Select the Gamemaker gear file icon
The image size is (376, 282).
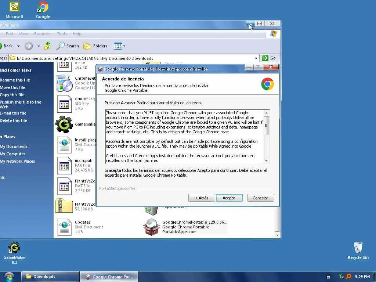64,124
